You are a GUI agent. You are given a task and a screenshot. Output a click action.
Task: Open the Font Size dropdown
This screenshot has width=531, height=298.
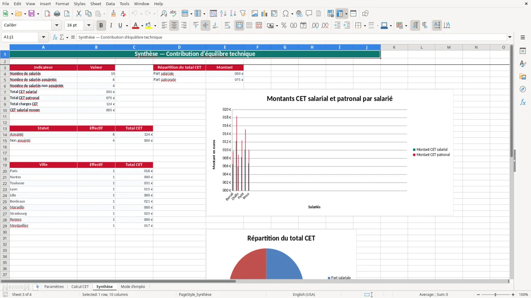point(89,26)
